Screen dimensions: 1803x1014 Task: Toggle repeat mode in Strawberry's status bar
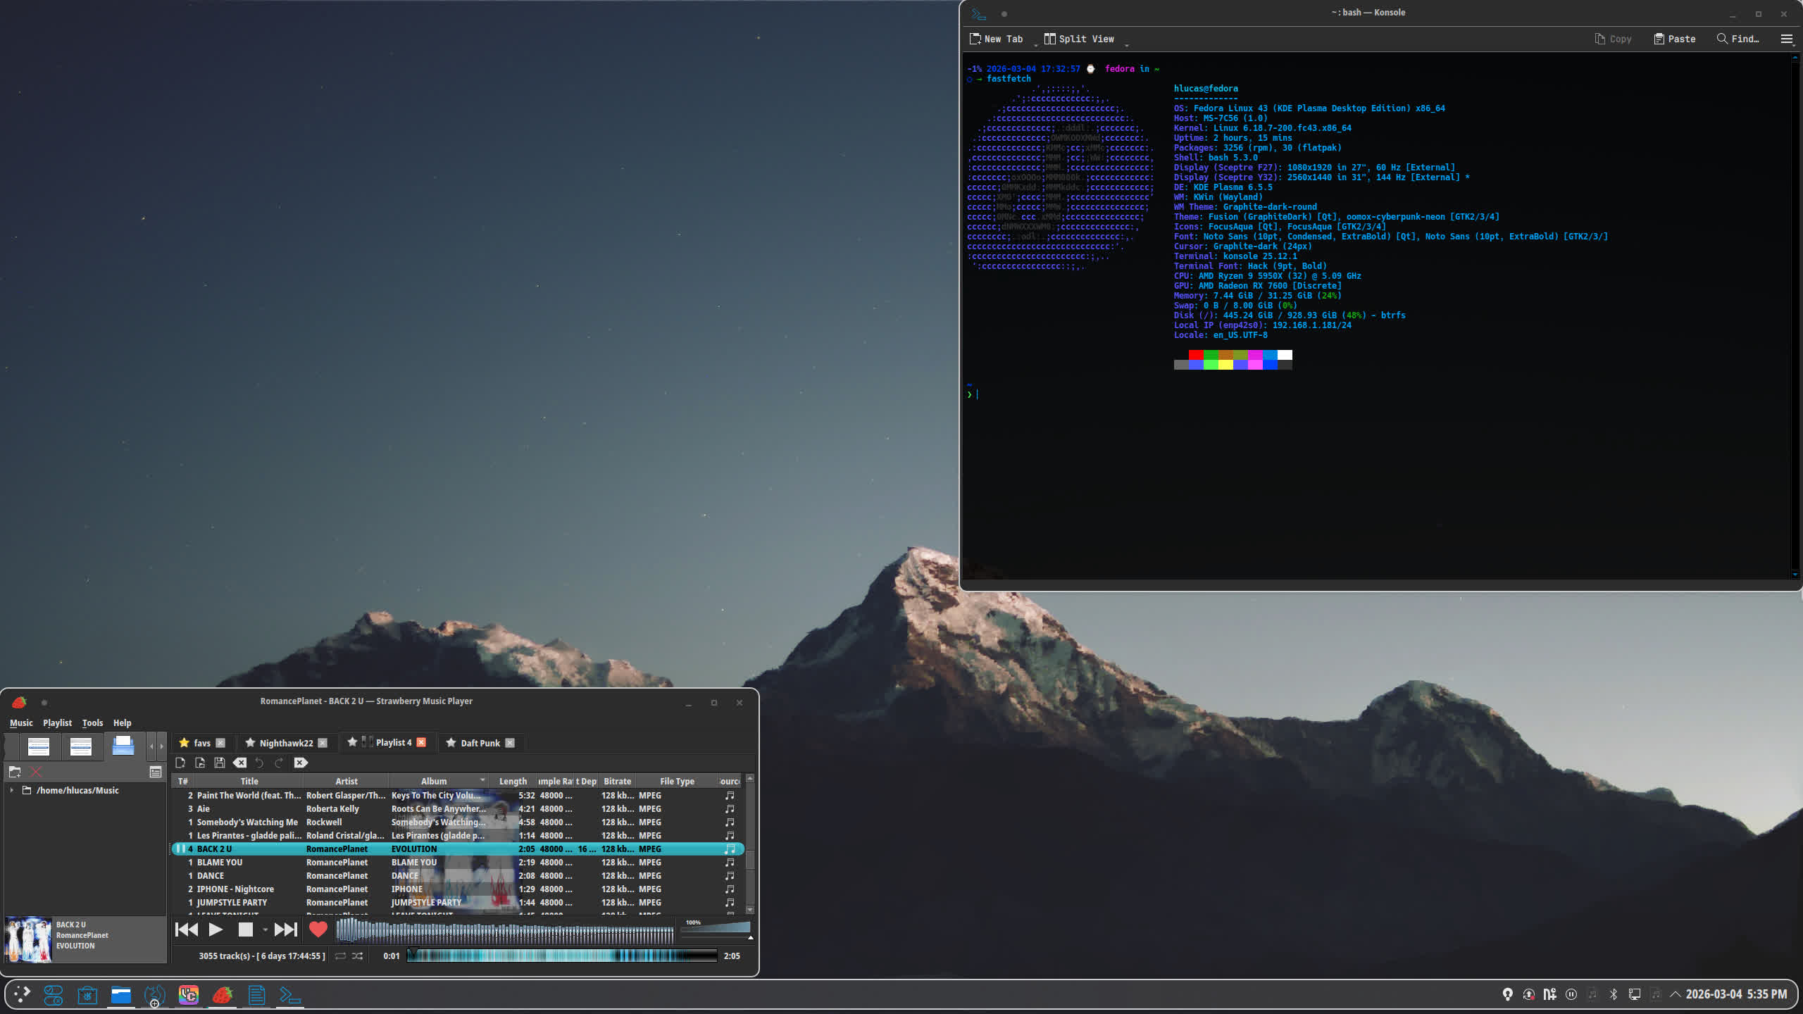pyautogui.click(x=340, y=956)
